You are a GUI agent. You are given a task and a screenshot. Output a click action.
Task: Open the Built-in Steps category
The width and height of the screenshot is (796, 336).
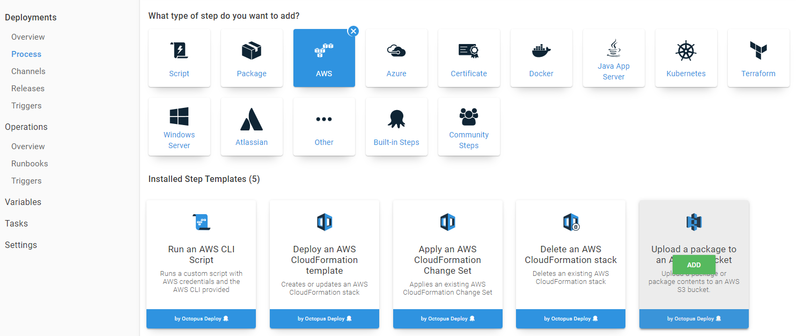[x=396, y=126]
